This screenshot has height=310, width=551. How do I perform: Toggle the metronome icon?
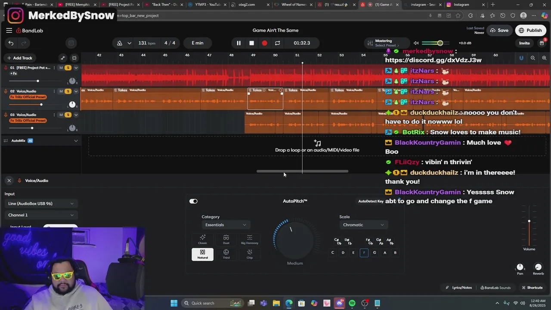click(120, 43)
